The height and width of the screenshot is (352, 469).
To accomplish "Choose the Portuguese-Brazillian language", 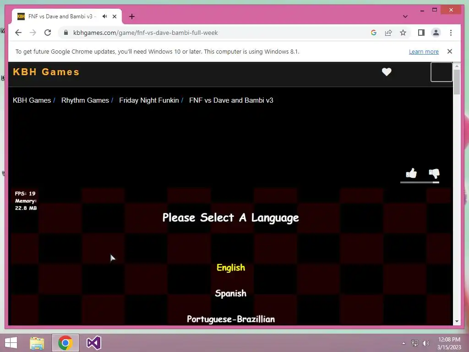I will (x=231, y=319).
